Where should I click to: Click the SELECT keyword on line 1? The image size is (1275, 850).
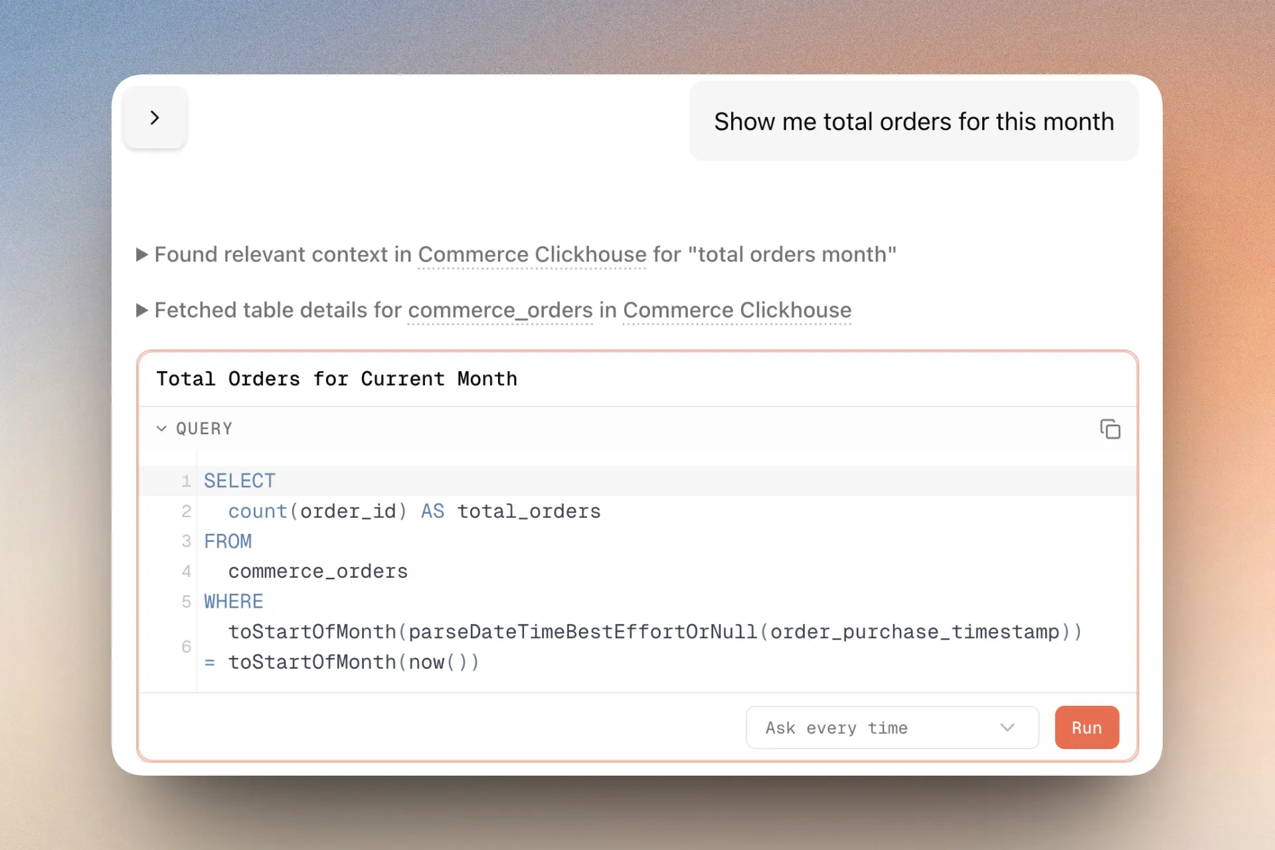pyautogui.click(x=240, y=481)
